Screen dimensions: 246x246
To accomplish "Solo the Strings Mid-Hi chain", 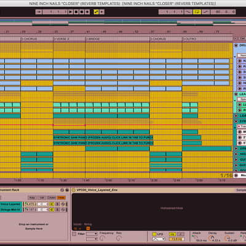I will click(58, 210).
